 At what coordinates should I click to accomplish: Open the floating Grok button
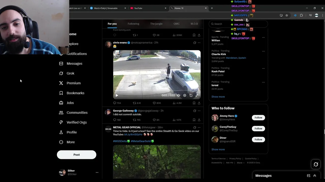(316, 164)
